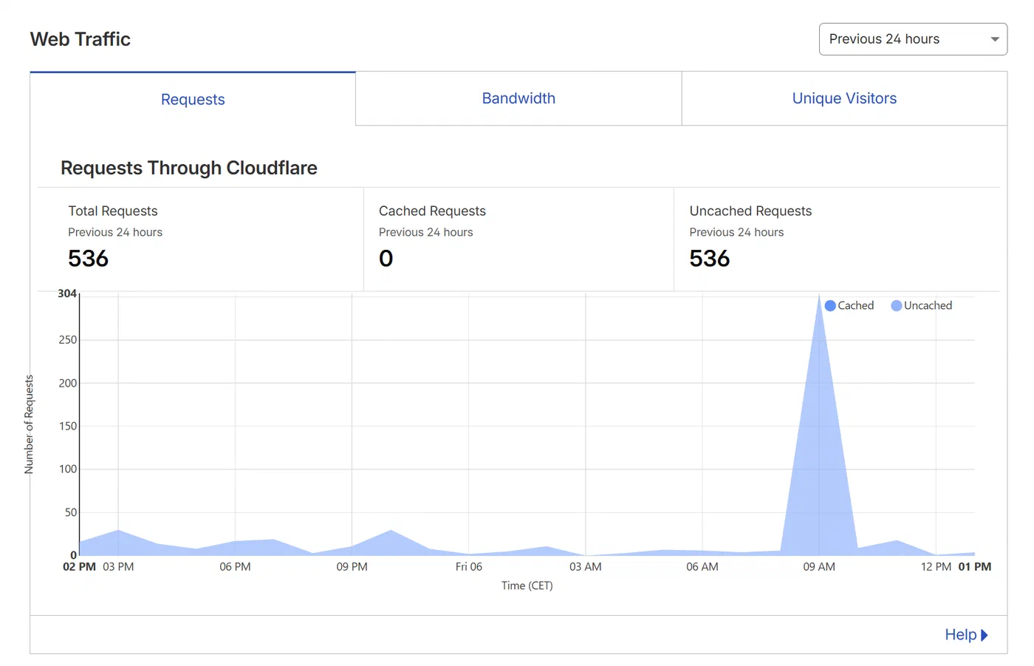Click the 12 PM axis label

(x=936, y=567)
